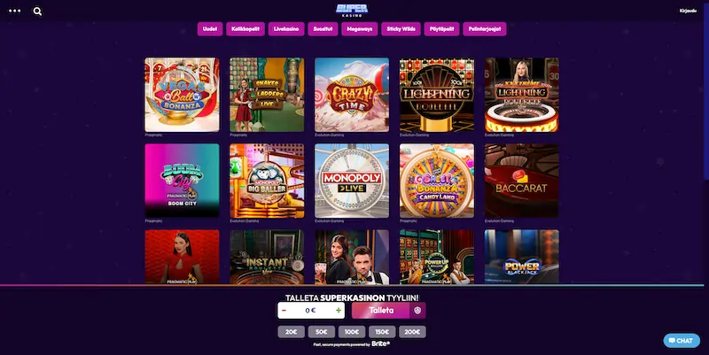Viewport: 709px width, 355px height.
Task: Choose the 50€ quick amount
Action: point(322,332)
